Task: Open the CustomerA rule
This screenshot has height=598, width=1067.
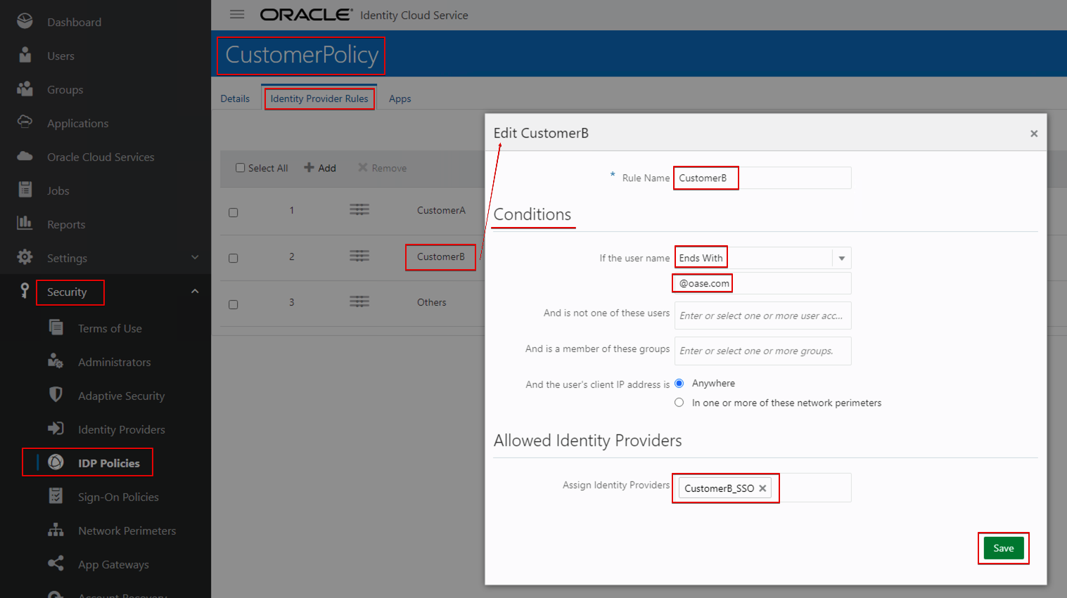Action: 441,210
